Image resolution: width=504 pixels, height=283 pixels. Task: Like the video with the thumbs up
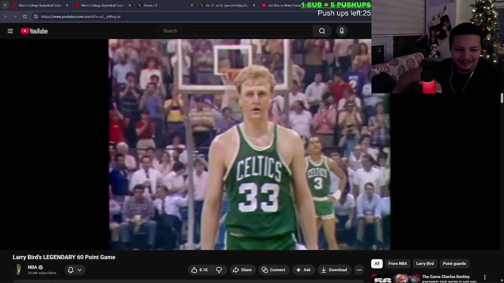click(200, 270)
